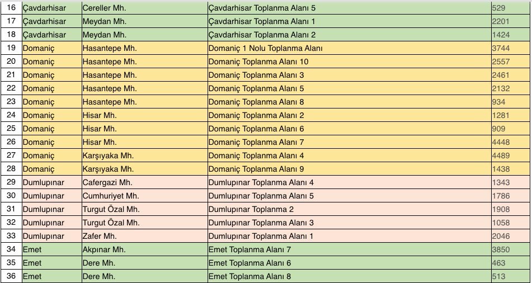Viewport: 532px width, 283px height.
Task: Click the Domaniç Toplanma Alanı 9 cell
Action: [349, 169]
